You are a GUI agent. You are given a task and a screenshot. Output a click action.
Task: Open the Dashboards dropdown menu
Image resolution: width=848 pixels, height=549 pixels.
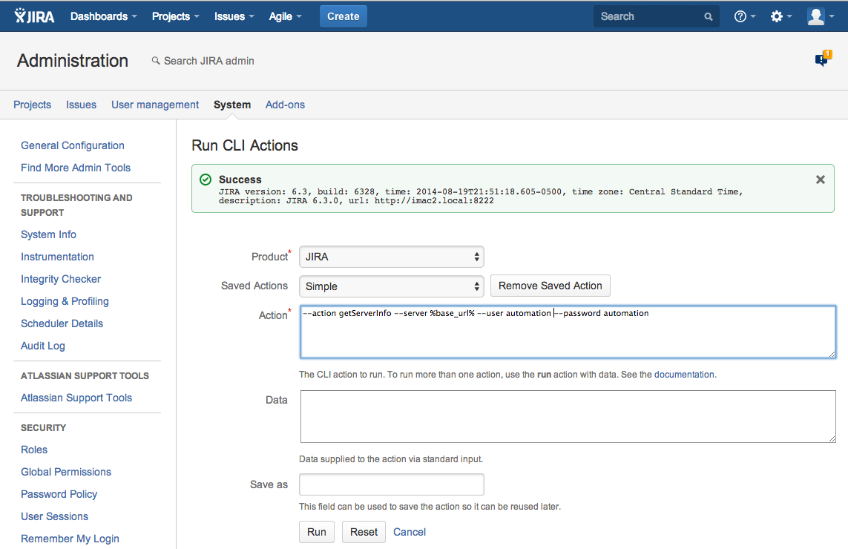click(x=103, y=16)
